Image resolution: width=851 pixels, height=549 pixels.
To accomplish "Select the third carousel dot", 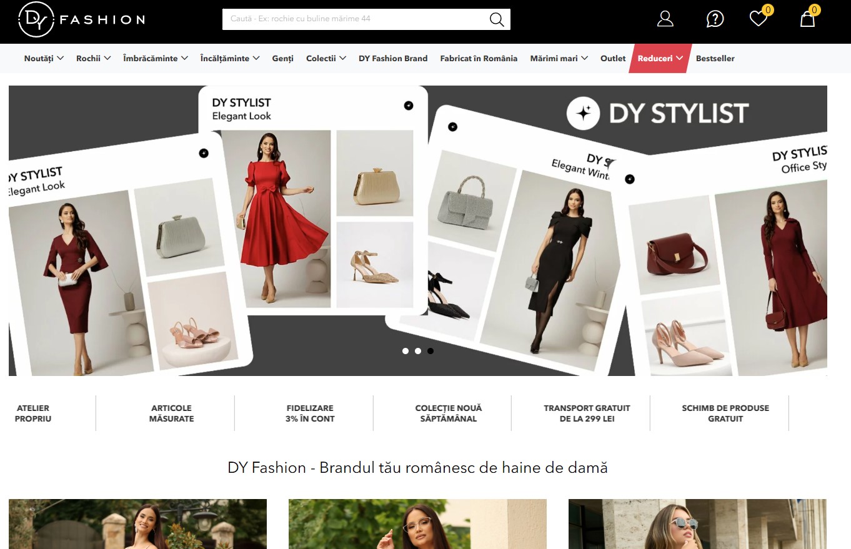I will coord(430,351).
